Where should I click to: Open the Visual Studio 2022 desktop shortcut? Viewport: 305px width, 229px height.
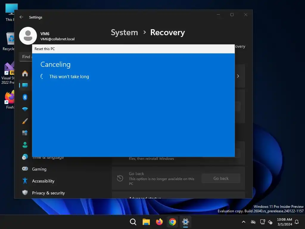tap(8, 73)
